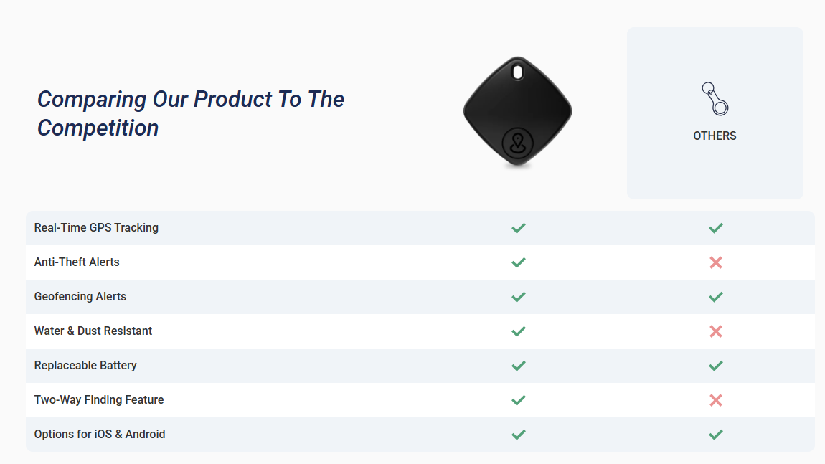Image resolution: width=825 pixels, height=464 pixels.
Task: Click Others' Real-Time GPS Tracking checkmark
Action: [715, 228]
